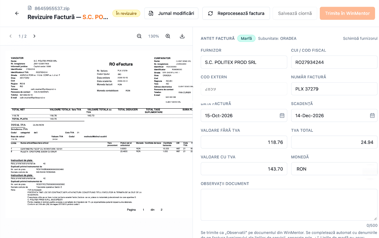Image resolution: width=379 pixels, height=238 pixels.
Task: Click the Cod extern field
Action: tap(244, 89)
